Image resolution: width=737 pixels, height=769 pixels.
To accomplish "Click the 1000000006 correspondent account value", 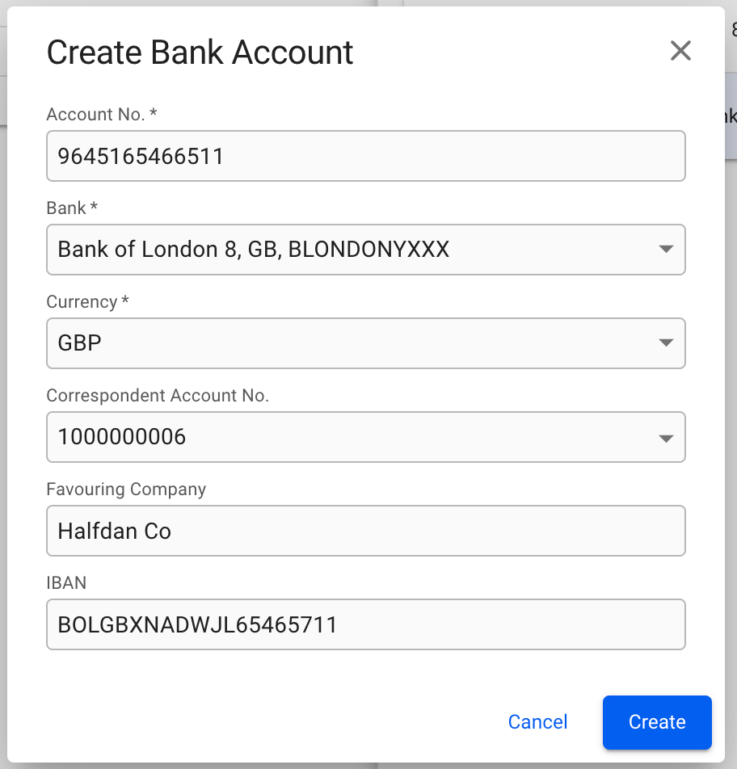I will [x=122, y=437].
